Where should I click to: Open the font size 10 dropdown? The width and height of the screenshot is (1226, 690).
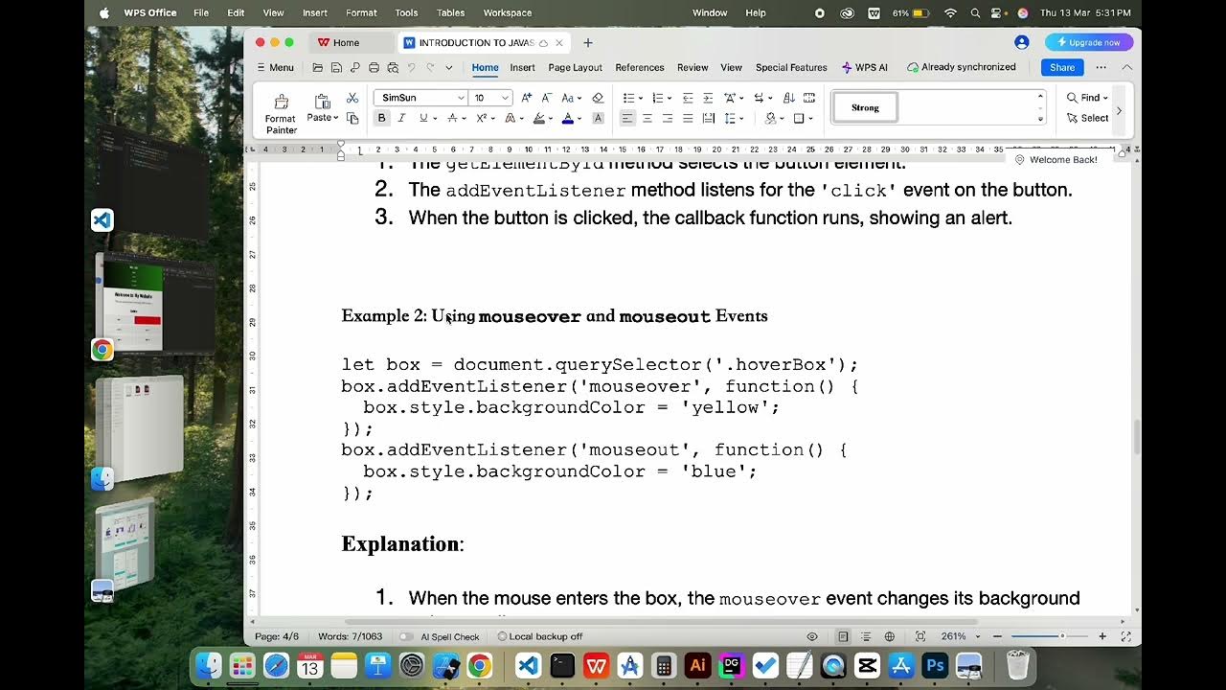(x=505, y=98)
